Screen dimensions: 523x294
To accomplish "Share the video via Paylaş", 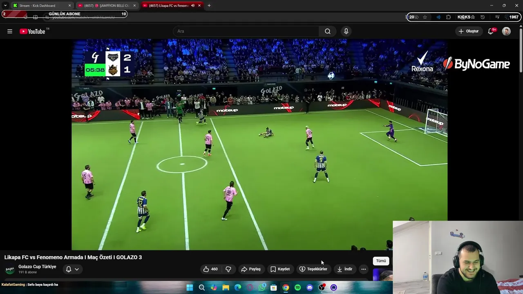I will [x=251, y=269].
